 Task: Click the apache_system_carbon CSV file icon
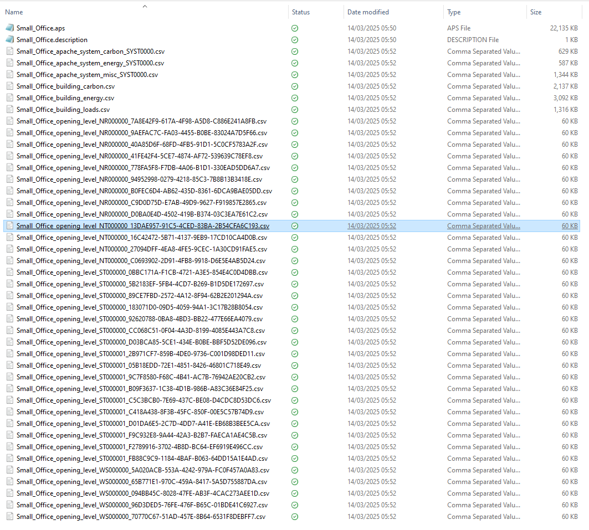pyautogui.click(x=9, y=51)
